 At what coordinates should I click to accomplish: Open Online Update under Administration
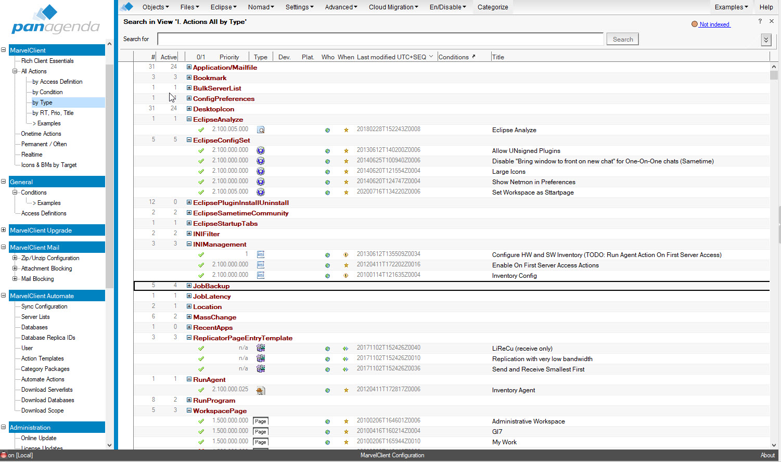[x=39, y=438]
